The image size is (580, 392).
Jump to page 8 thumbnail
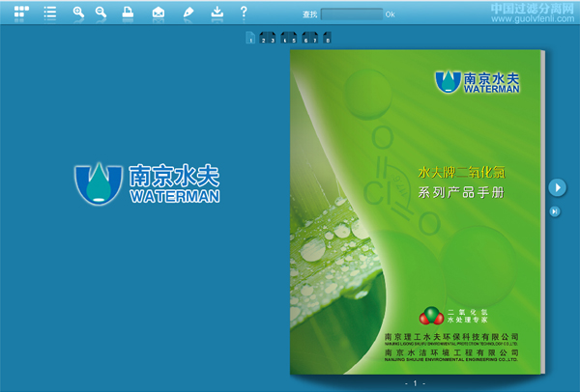[x=327, y=38]
